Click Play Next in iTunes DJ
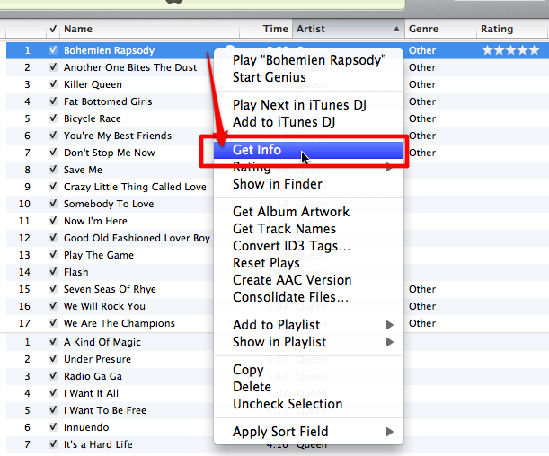Image resolution: width=549 pixels, height=456 pixels. pyautogui.click(x=299, y=105)
